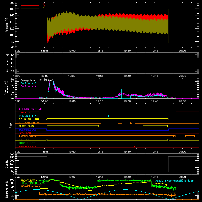This screenshot has height=202, width=202.
Task: Select the FLARE_FLAG label
Action: click(26, 126)
